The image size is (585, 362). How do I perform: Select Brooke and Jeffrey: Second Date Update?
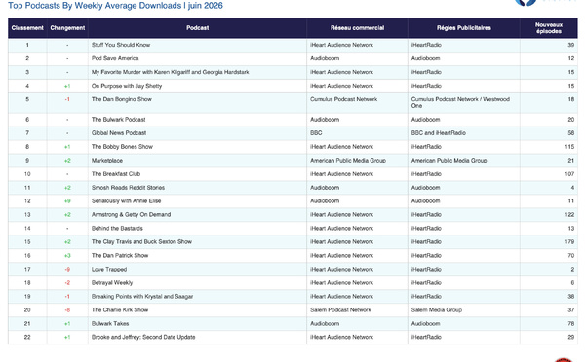(x=143, y=338)
